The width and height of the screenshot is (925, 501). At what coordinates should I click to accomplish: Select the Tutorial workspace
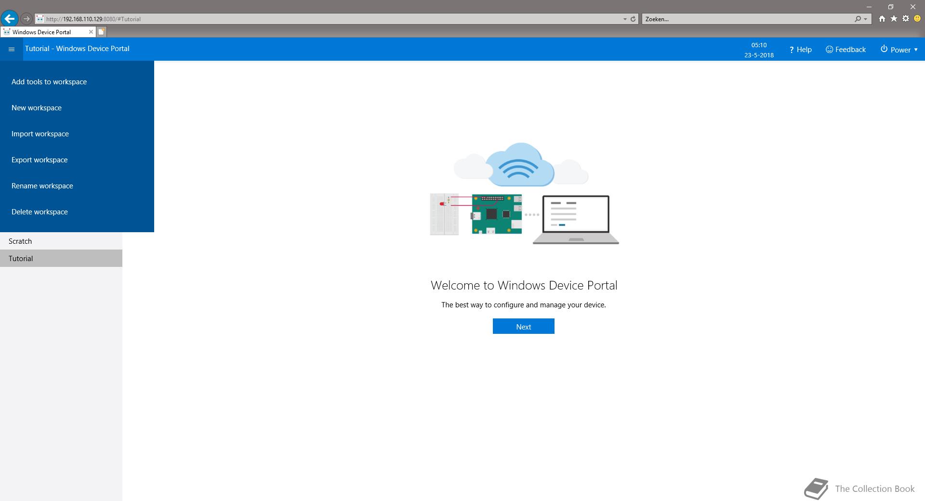coord(61,258)
